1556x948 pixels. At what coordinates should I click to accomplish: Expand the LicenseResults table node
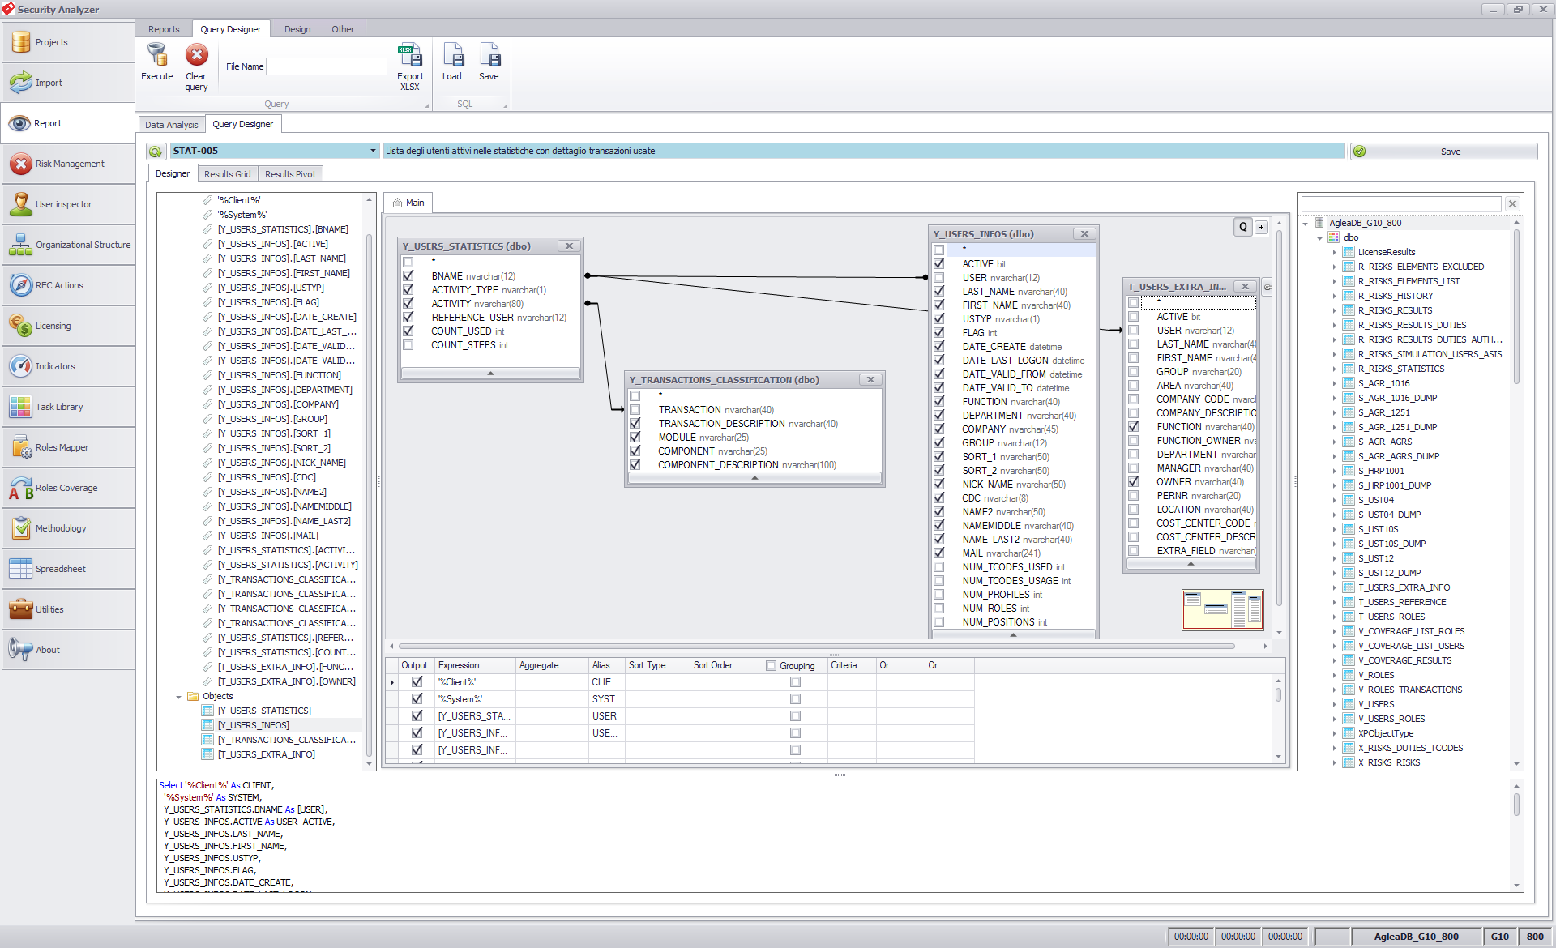click(x=1335, y=253)
